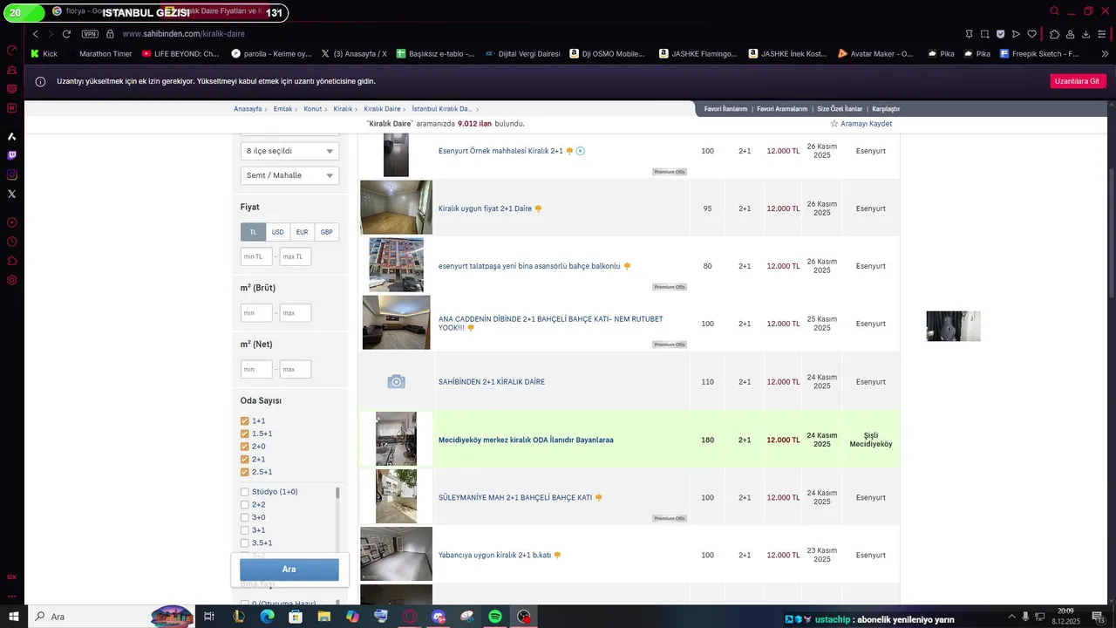Open sidebar settings gear icon

point(12,280)
